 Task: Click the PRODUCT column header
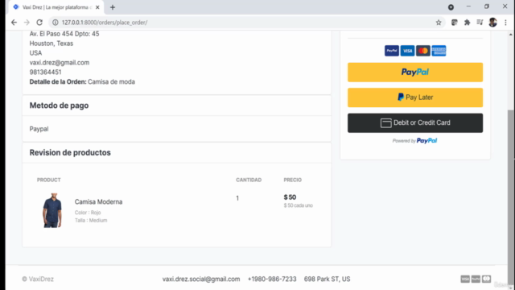coord(48,180)
